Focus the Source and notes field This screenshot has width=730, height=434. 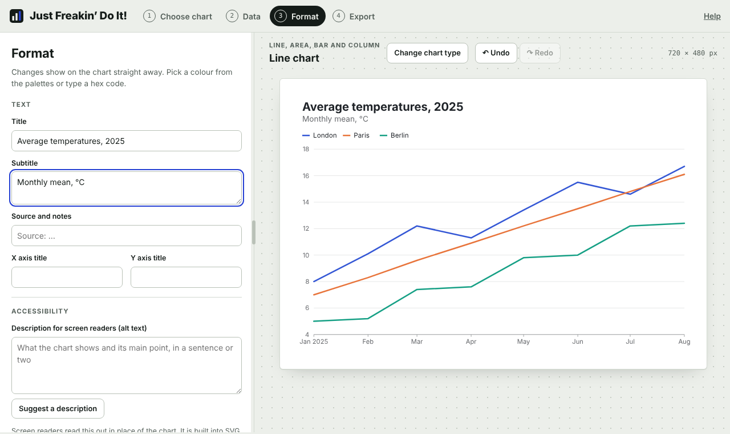127,236
